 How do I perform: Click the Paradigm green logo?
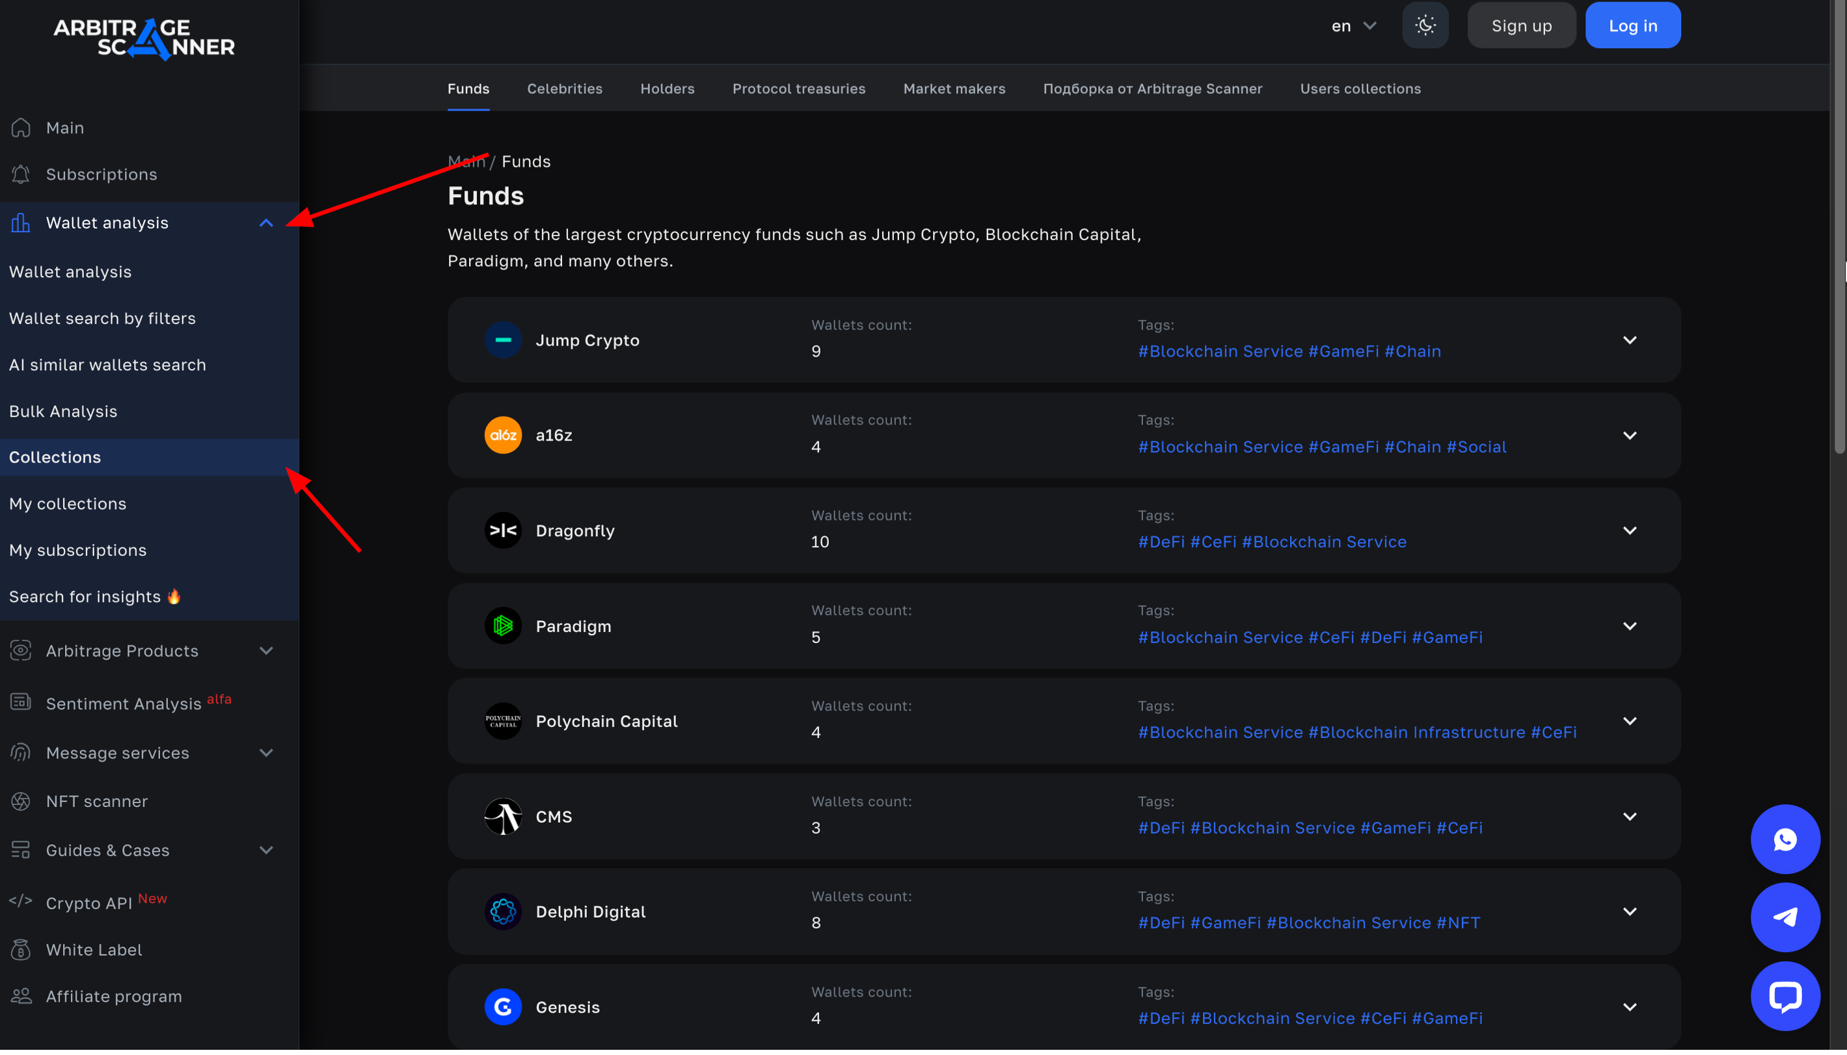pos(503,626)
